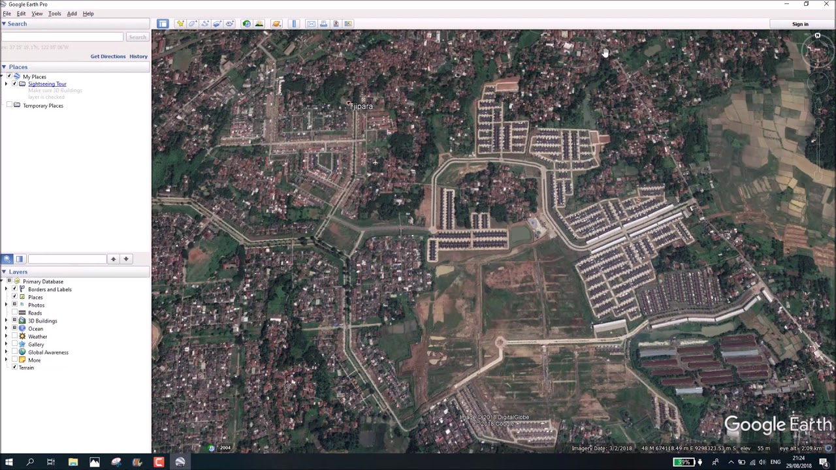The height and width of the screenshot is (470, 836).
Task: Open the Sightseeing Tour link
Action: point(47,84)
